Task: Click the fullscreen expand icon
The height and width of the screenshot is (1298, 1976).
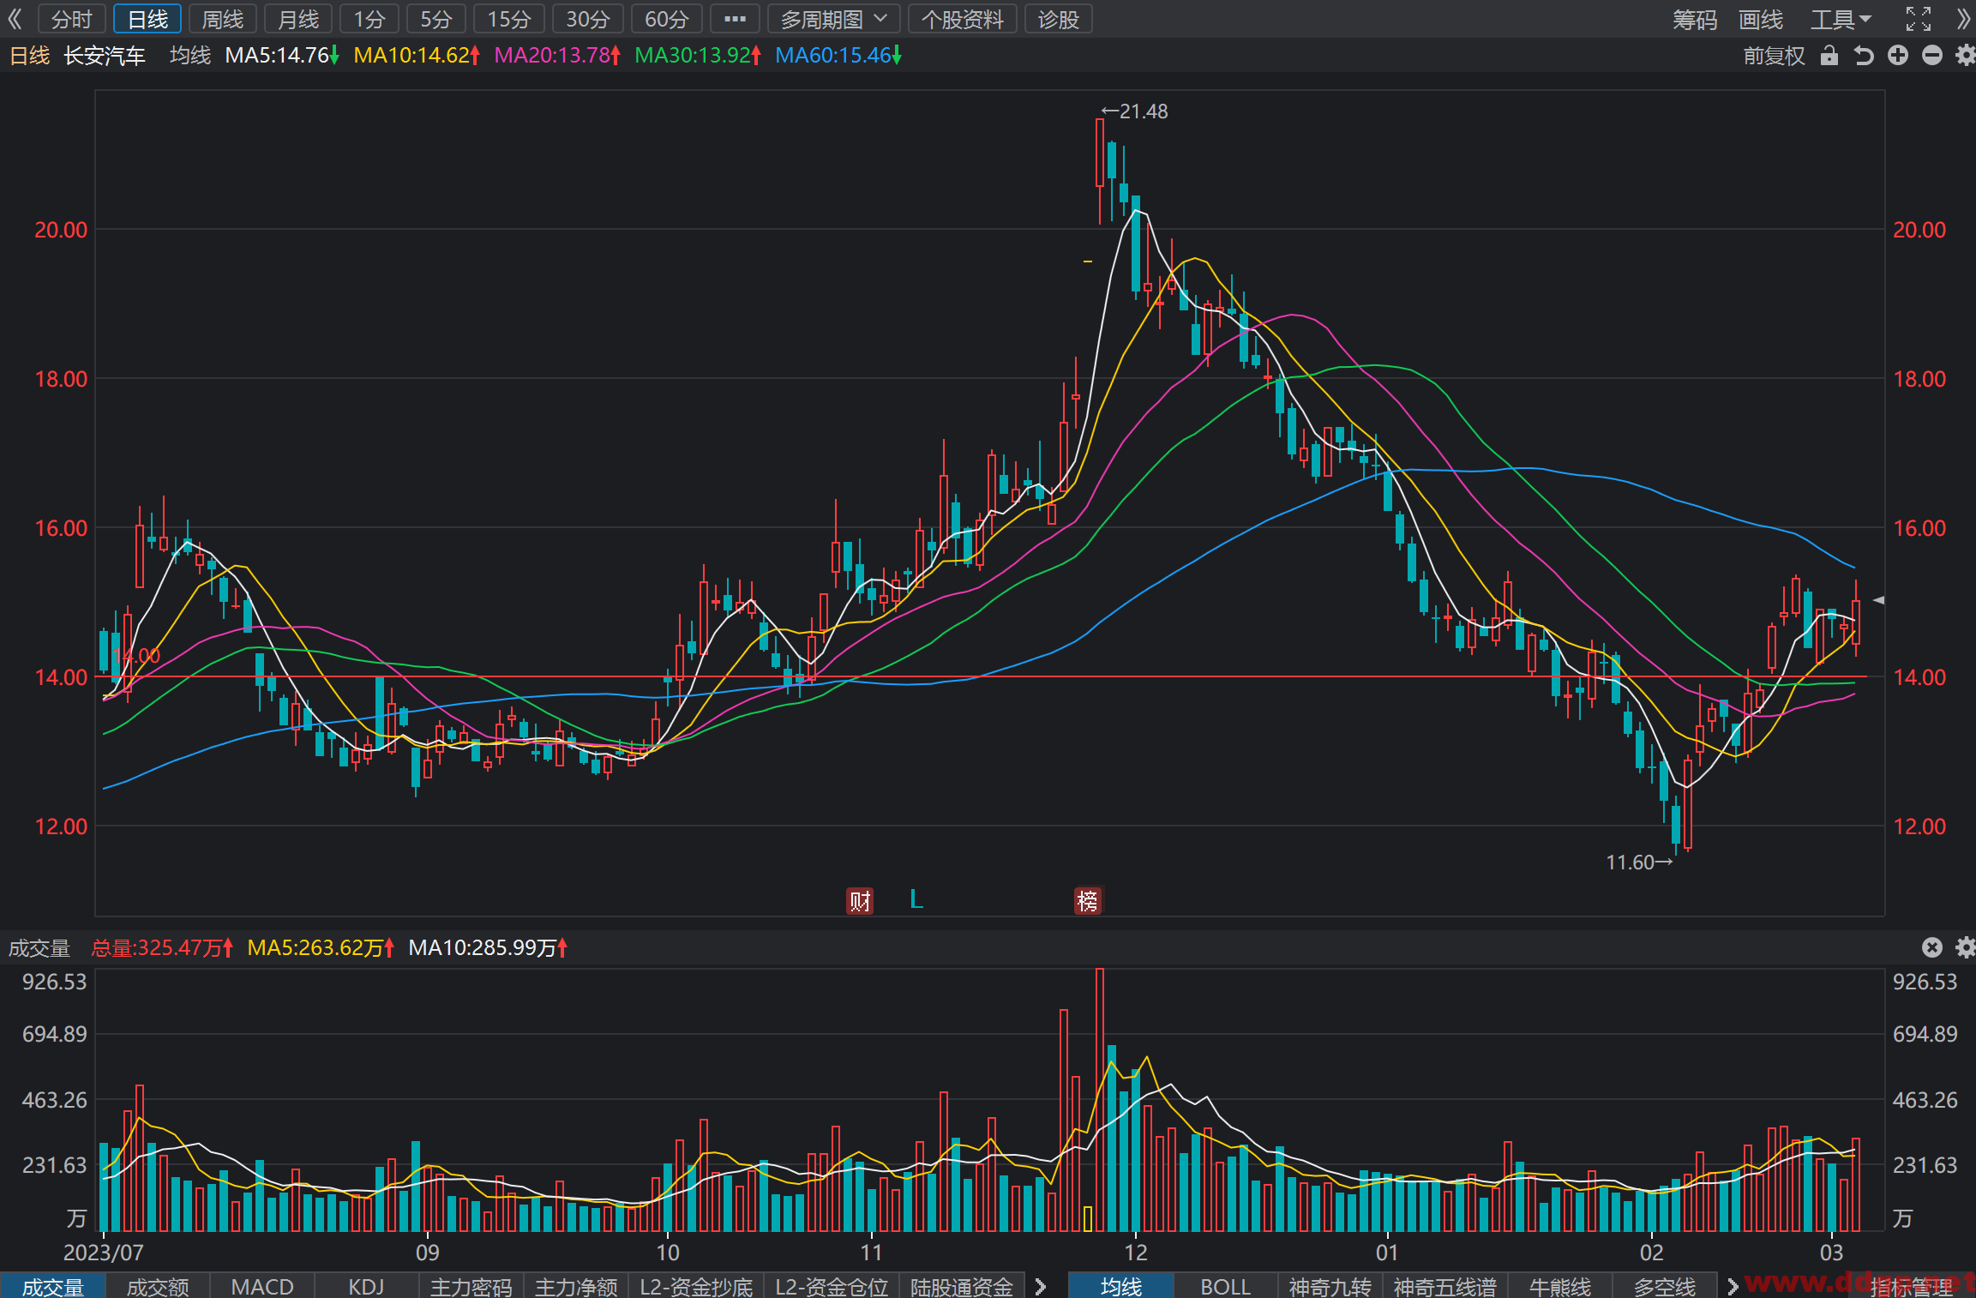Action: 1919,19
